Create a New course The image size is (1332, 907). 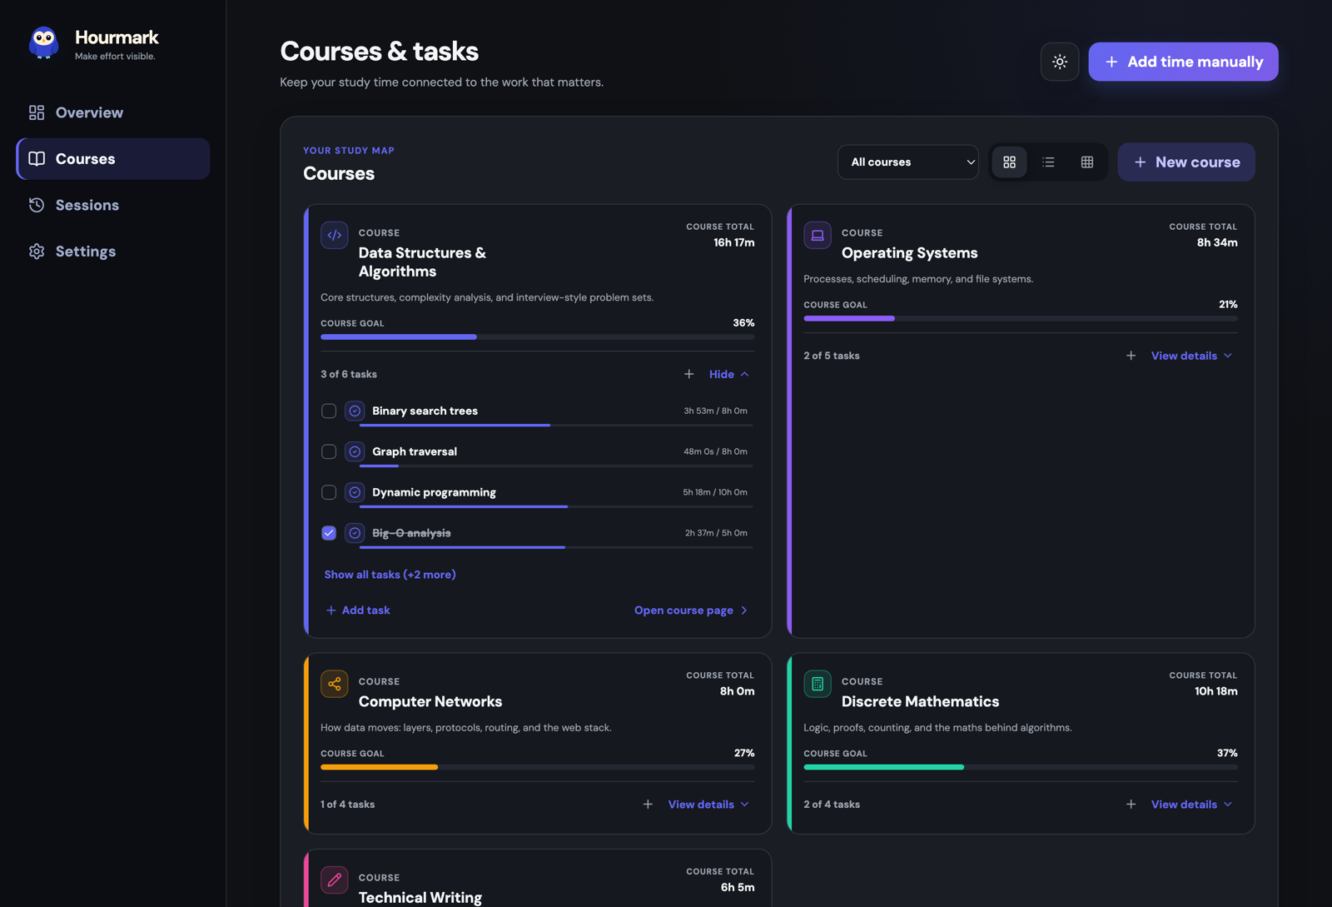(1186, 162)
